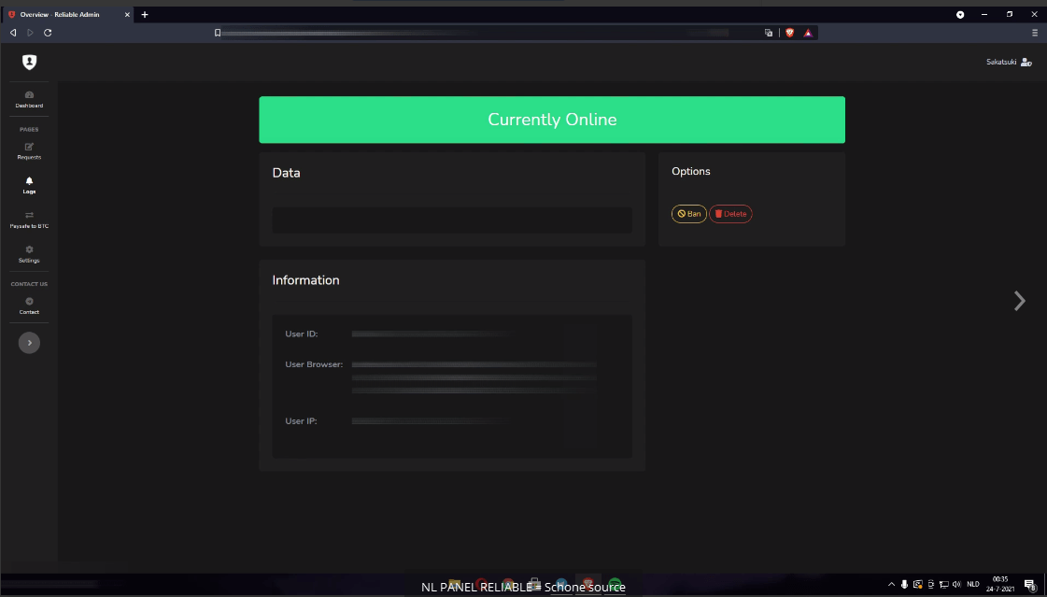Open the browser hamburger menu
This screenshot has height=597, width=1047.
pyautogui.click(x=1034, y=32)
